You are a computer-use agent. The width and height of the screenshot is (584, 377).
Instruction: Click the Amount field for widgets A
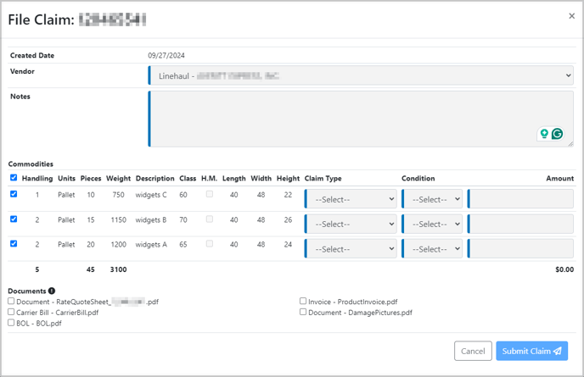521,249
